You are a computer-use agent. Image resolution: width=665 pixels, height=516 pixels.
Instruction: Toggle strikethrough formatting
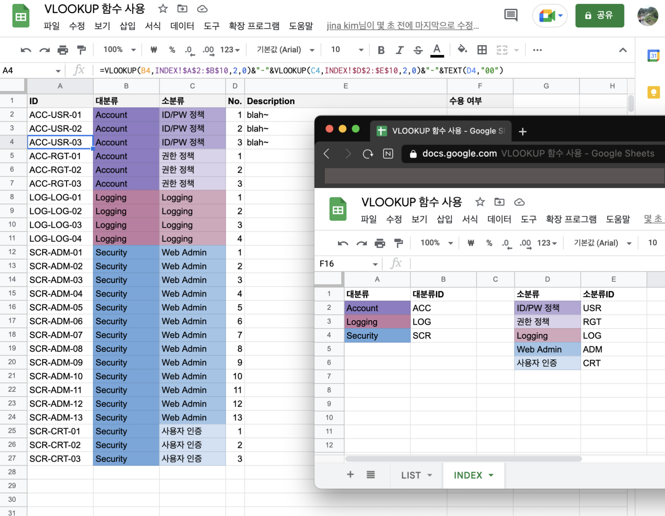418,50
